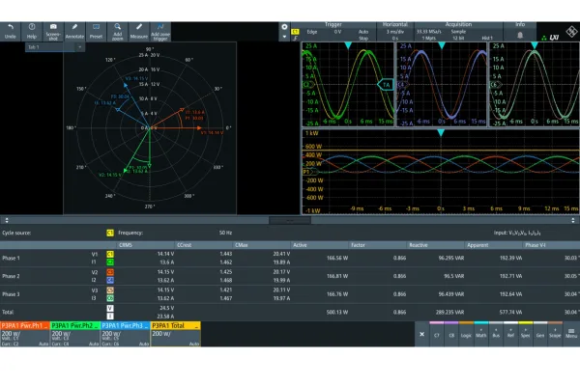The image size is (580, 386).
Task: Click the Phase 3 I3 green C6 swatch
Action: coord(110,298)
